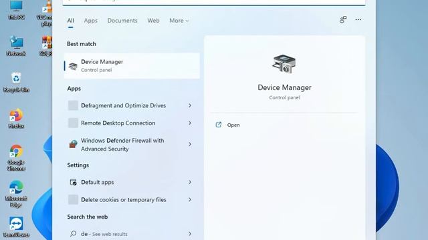The image size is (428, 240).
Task: Open the More filter dropdown
Action: click(179, 21)
